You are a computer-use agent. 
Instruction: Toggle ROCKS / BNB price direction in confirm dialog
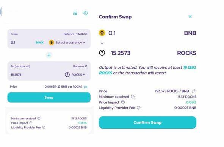tap(194, 91)
